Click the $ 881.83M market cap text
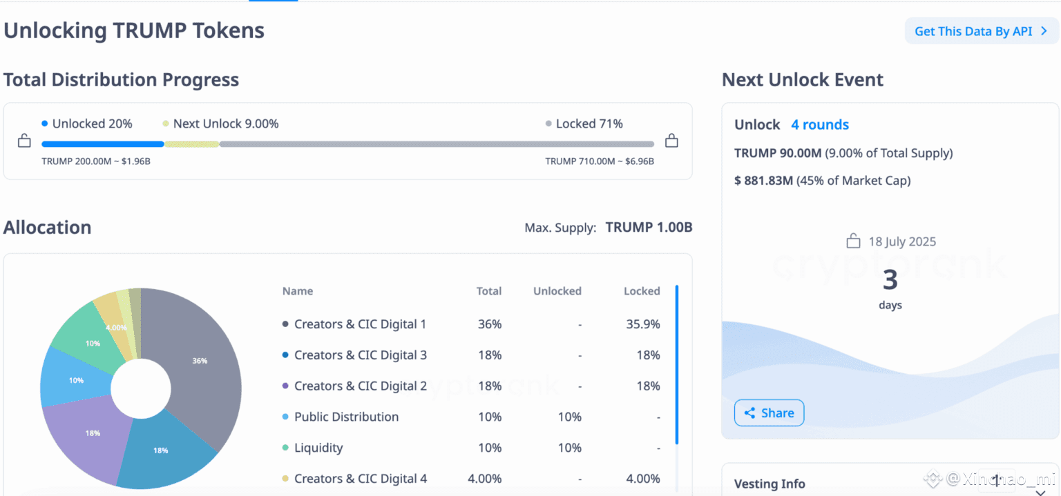 [822, 181]
